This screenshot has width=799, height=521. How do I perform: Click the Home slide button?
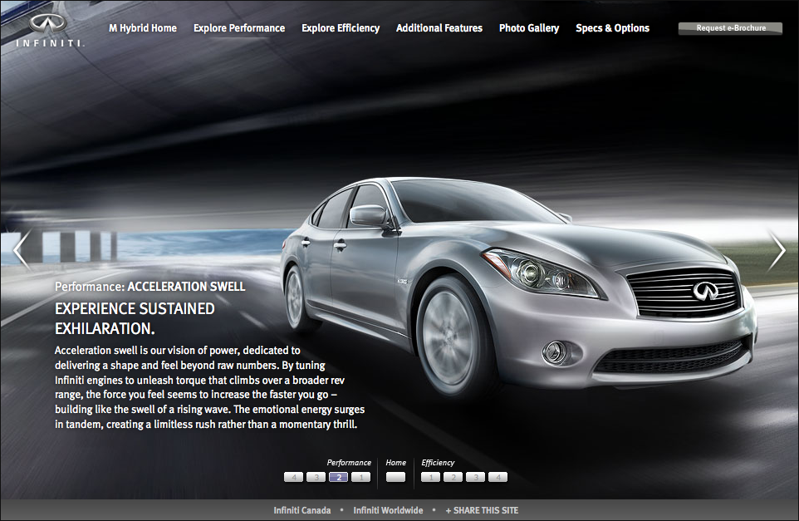(395, 477)
